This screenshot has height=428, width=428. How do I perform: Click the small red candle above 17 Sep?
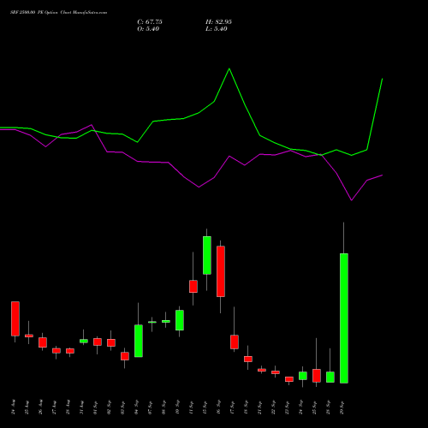(x=235, y=342)
